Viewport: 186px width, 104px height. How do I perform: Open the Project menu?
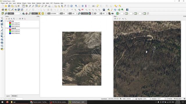pyautogui.click(x=3, y=3)
